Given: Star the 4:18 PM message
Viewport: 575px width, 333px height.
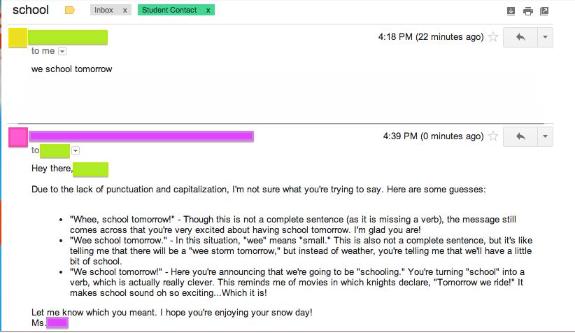Looking at the screenshot, I should [x=493, y=36].
